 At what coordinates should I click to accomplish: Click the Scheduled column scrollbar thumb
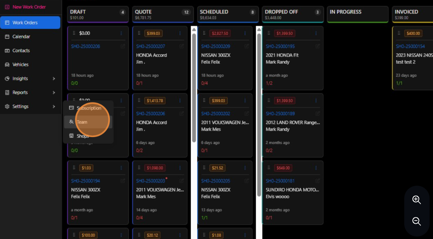click(x=259, y=115)
